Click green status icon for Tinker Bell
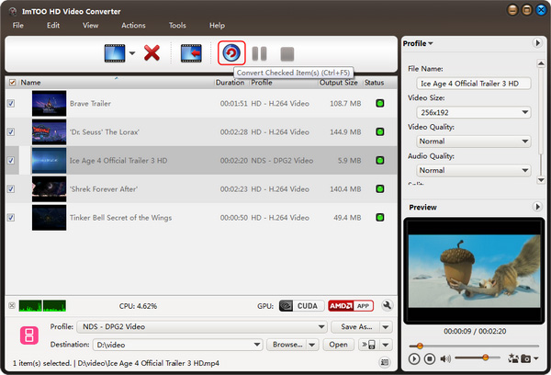Image resolution: width=551 pixels, height=375 pixels. (380, 218)
